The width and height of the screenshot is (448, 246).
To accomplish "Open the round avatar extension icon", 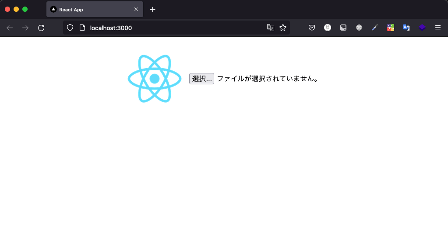I will (328, 28).
